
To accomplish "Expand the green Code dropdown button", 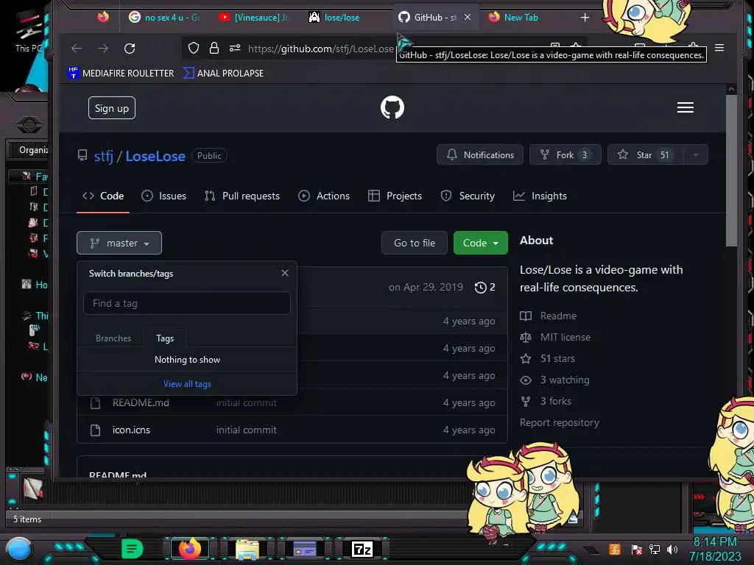I will [480, 243].
